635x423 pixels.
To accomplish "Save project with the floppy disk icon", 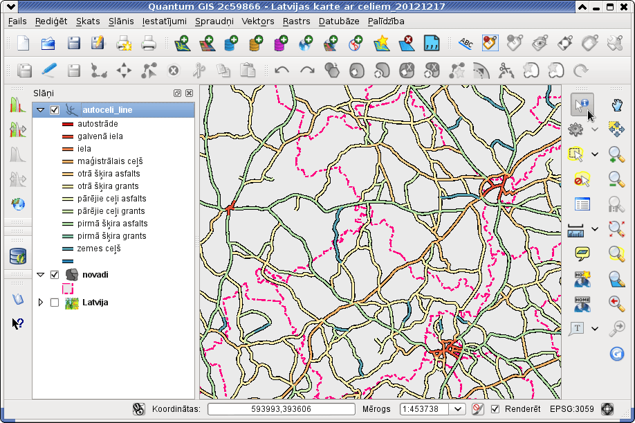I will pyautogui.click(x=74, y=44).
